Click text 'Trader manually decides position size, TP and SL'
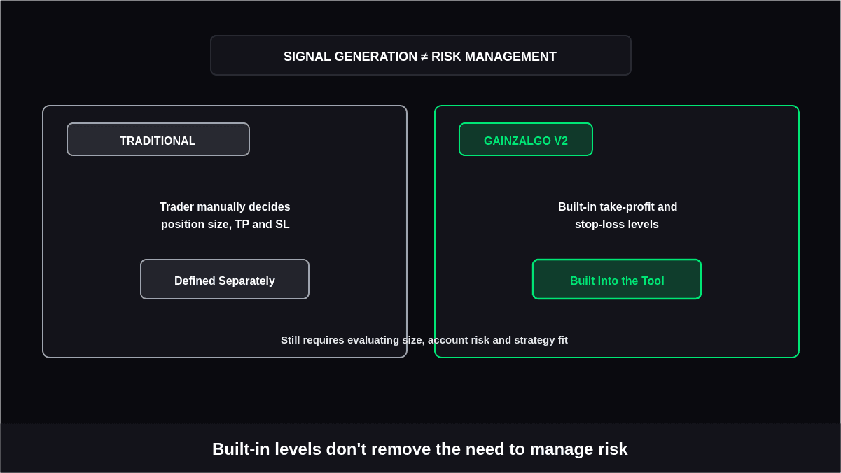Image resolution: width=841 pixels, height=473 pixels. pos(225,216)
